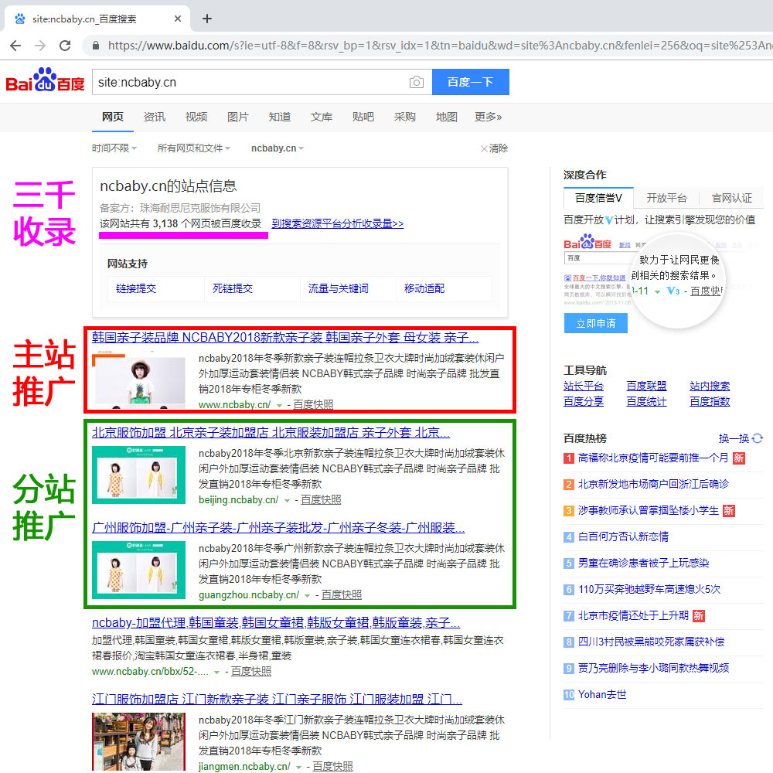Close the site:ncbaby.cn browser tab
773x773 pixels.
178,19
